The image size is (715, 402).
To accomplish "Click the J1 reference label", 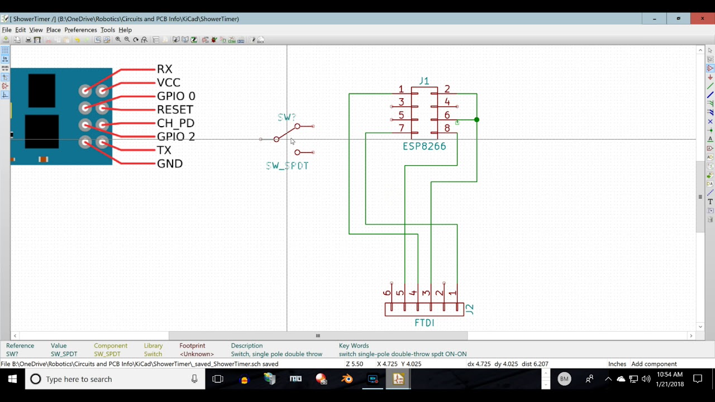I will pyautogui.click(x=424, y=82).
